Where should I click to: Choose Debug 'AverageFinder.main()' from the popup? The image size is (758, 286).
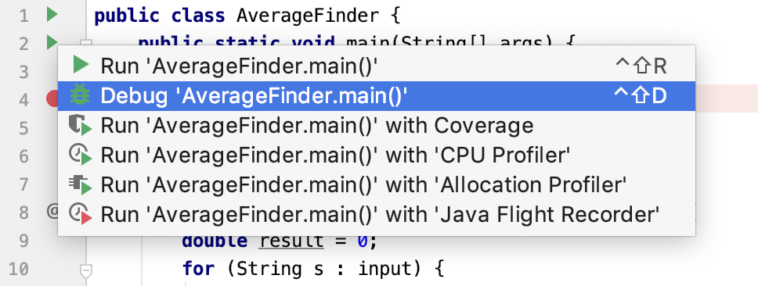coord(377,96)
